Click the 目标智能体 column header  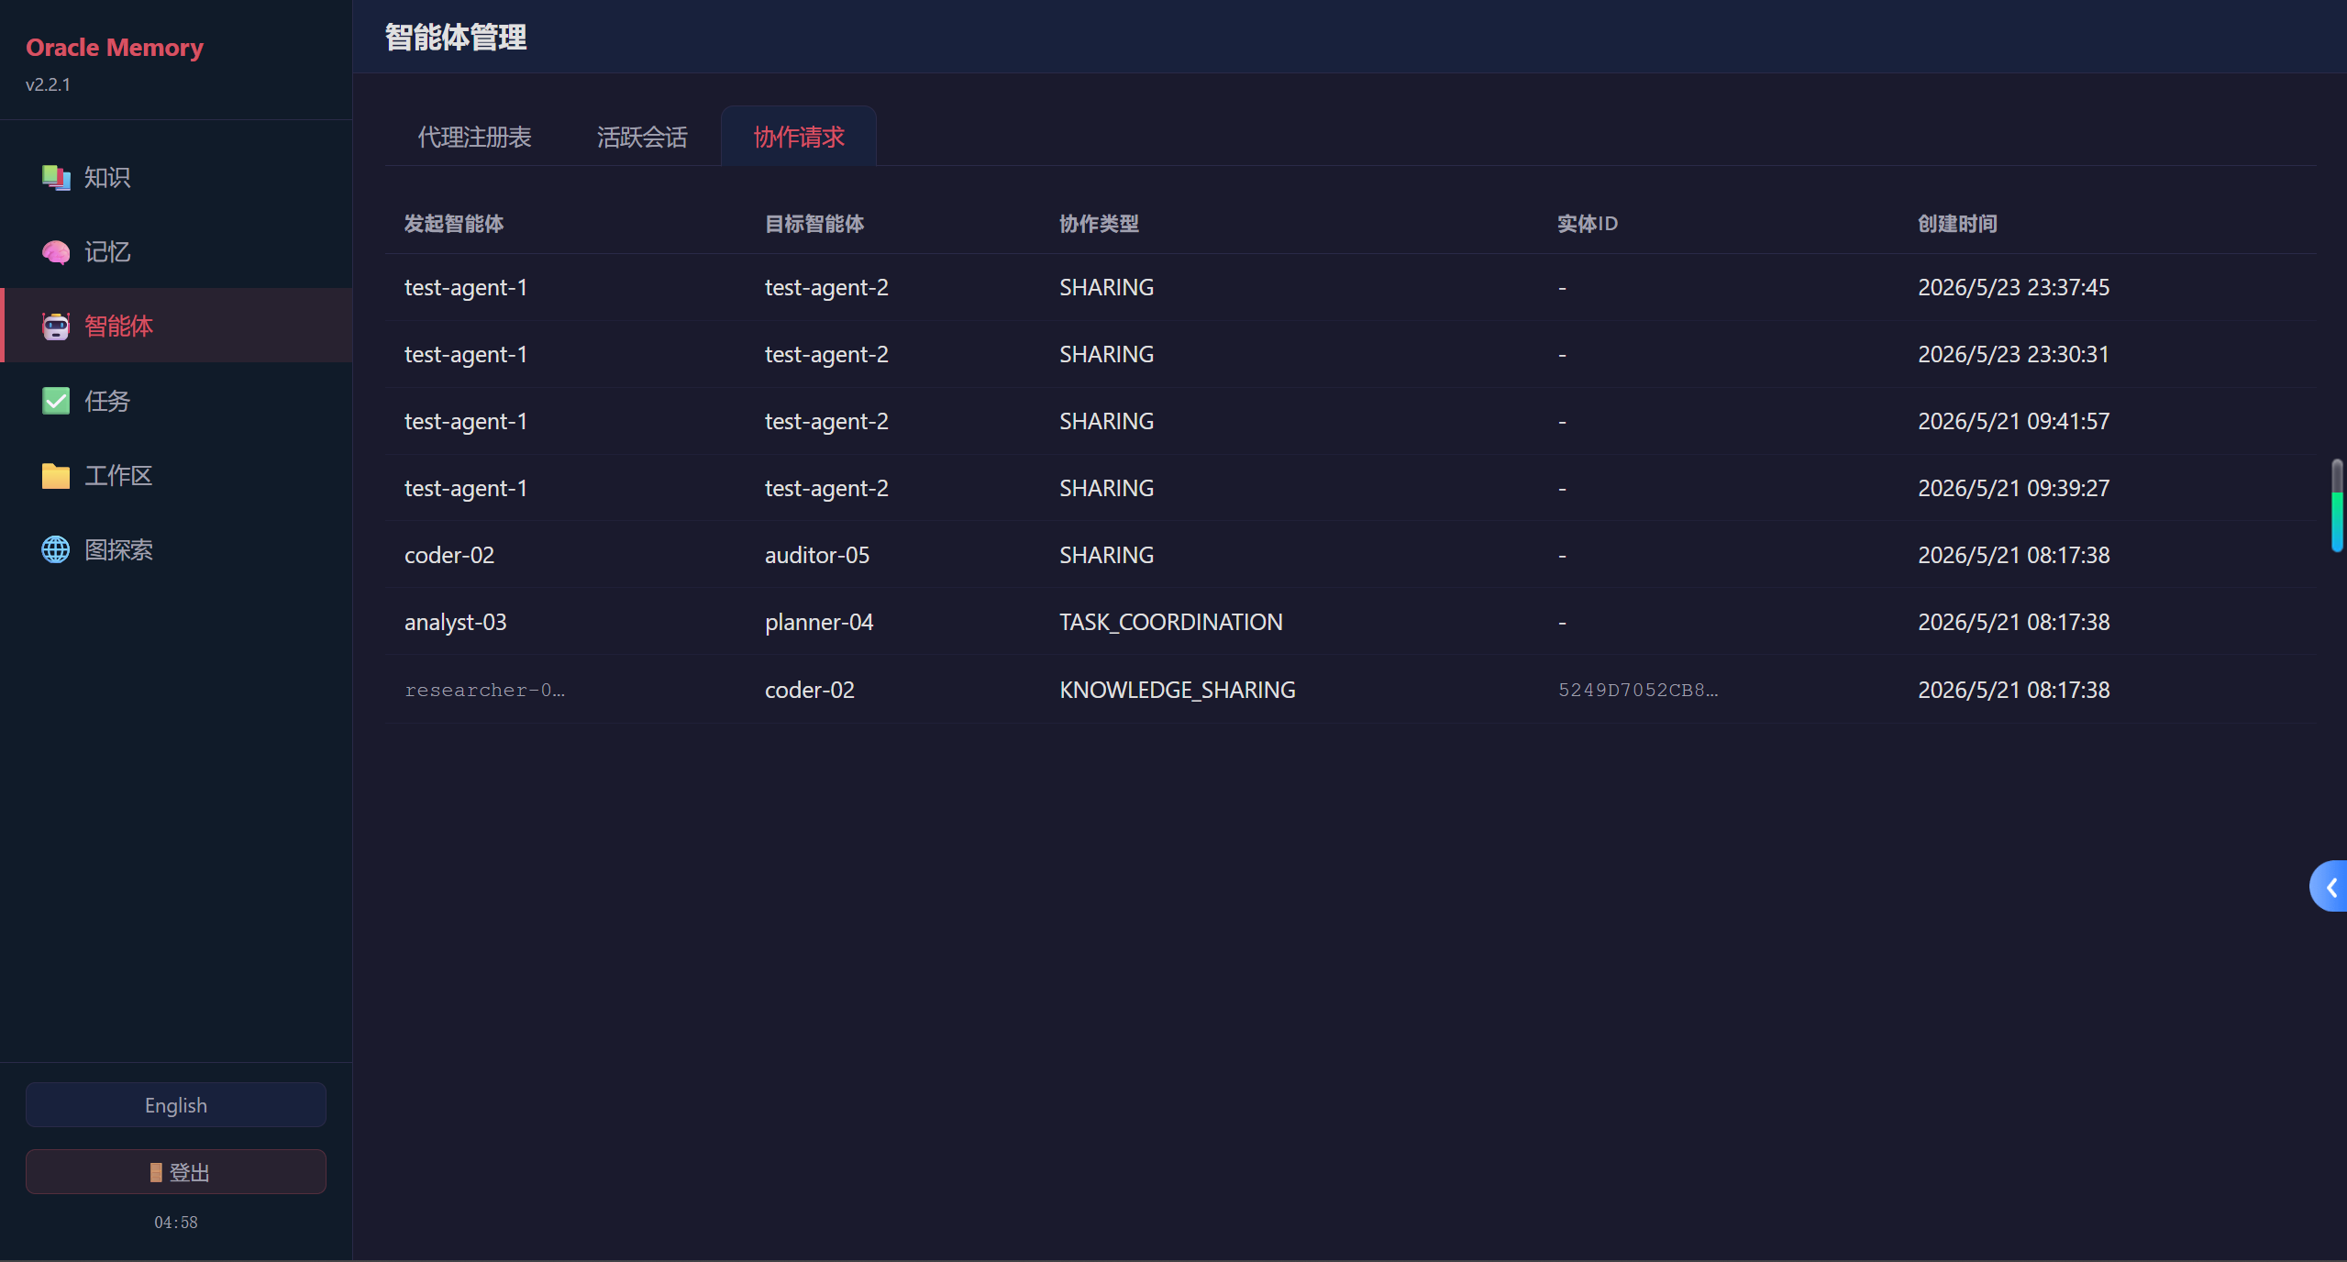click(x=814, y=224)
